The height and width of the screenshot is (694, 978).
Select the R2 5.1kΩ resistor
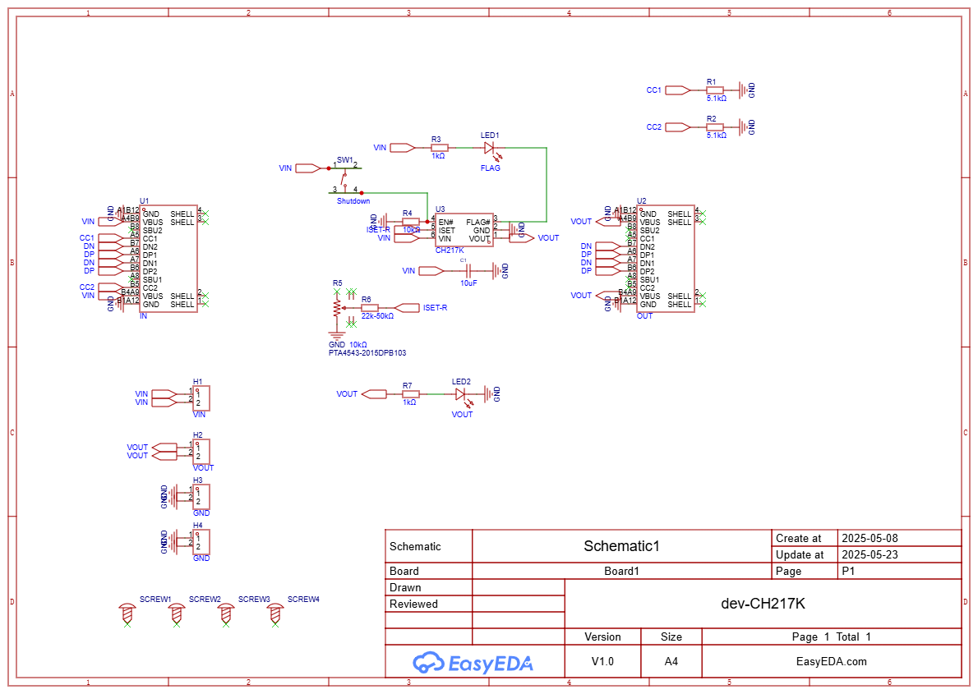point(714,126)
